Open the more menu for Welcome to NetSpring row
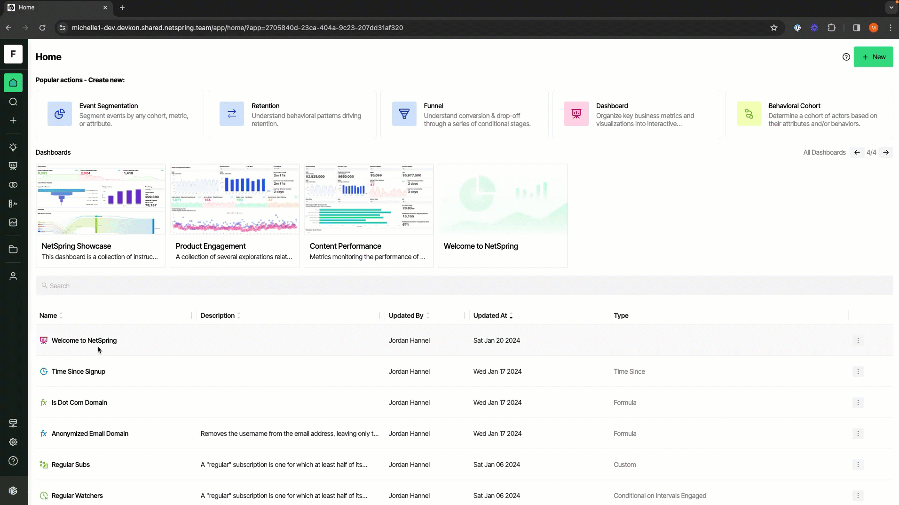Screen dimensions: 899x505 coord(858,340)
